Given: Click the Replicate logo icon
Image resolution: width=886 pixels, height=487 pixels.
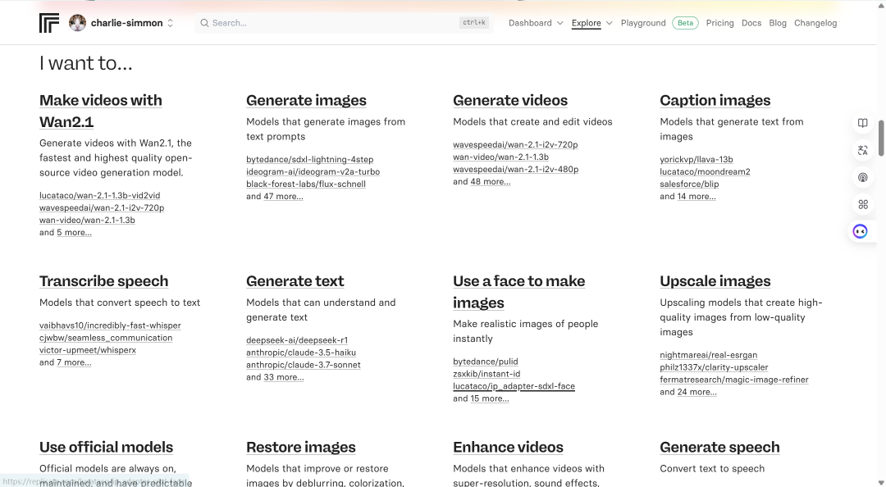Looking at the screenshot, I should click(x=49, y=23).
